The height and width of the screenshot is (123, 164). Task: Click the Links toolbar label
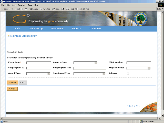click(159, 9)
